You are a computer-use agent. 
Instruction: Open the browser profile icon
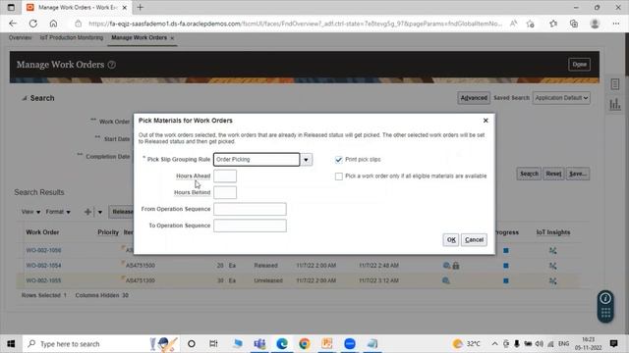coord(595,24)
